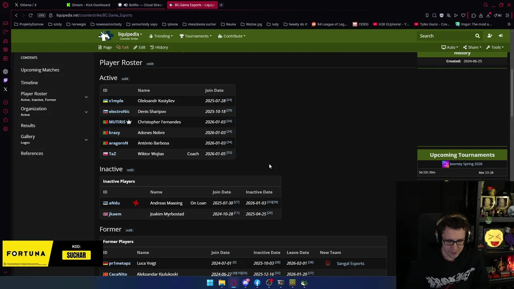Select the Page tab

[105, 47]
